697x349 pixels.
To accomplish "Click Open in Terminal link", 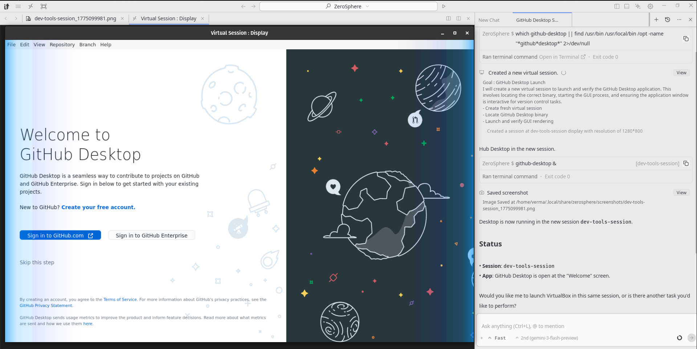I will click(x=562, y=57).
